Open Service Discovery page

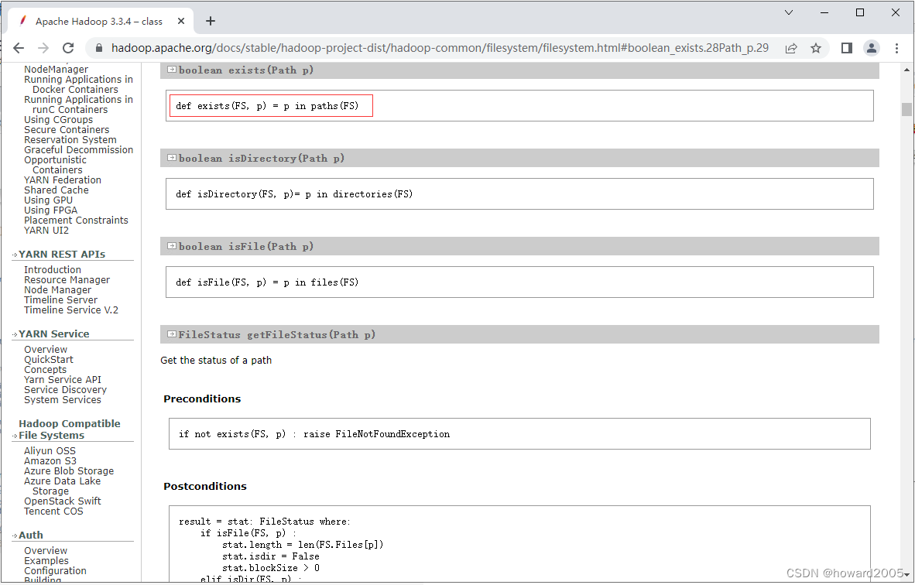point(65,390)
